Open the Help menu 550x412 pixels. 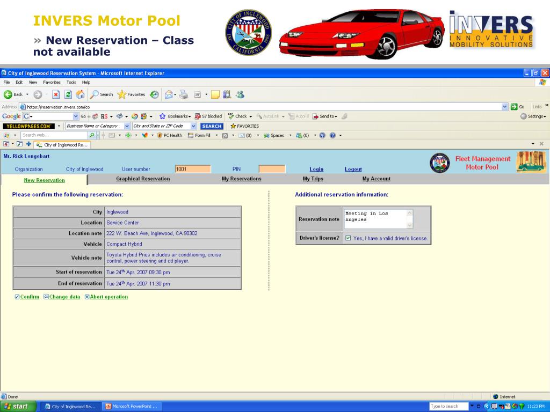(x=86, y=82)
